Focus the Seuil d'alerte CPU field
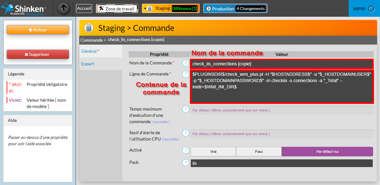This screenshot has width=380, height=185. 282,134
